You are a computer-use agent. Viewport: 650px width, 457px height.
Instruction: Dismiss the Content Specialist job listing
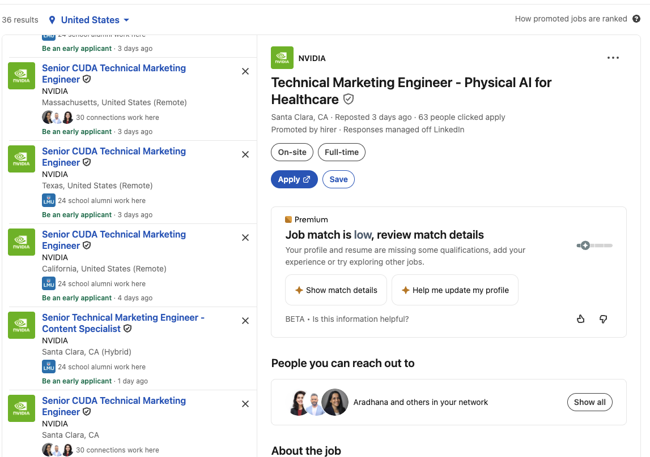[x=245, y=321]
